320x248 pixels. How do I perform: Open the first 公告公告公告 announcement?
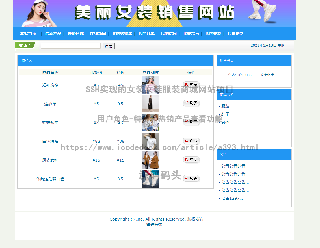click(235, 166)
